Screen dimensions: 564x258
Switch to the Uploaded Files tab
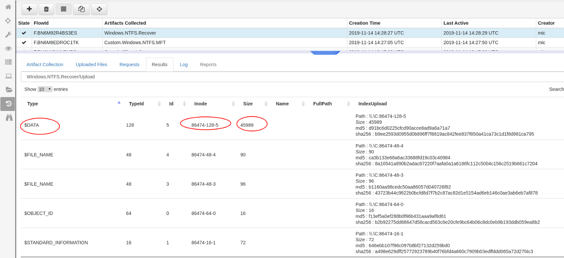[x=91, y=64]
